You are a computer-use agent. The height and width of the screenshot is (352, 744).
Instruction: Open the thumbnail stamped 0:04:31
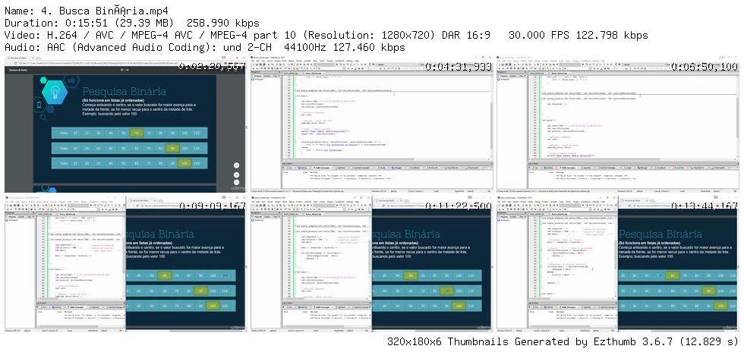point(372,124)
